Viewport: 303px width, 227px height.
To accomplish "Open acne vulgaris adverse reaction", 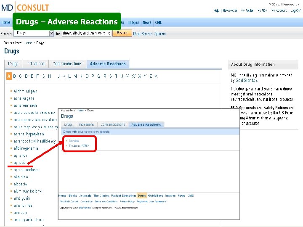I will 24,98.
